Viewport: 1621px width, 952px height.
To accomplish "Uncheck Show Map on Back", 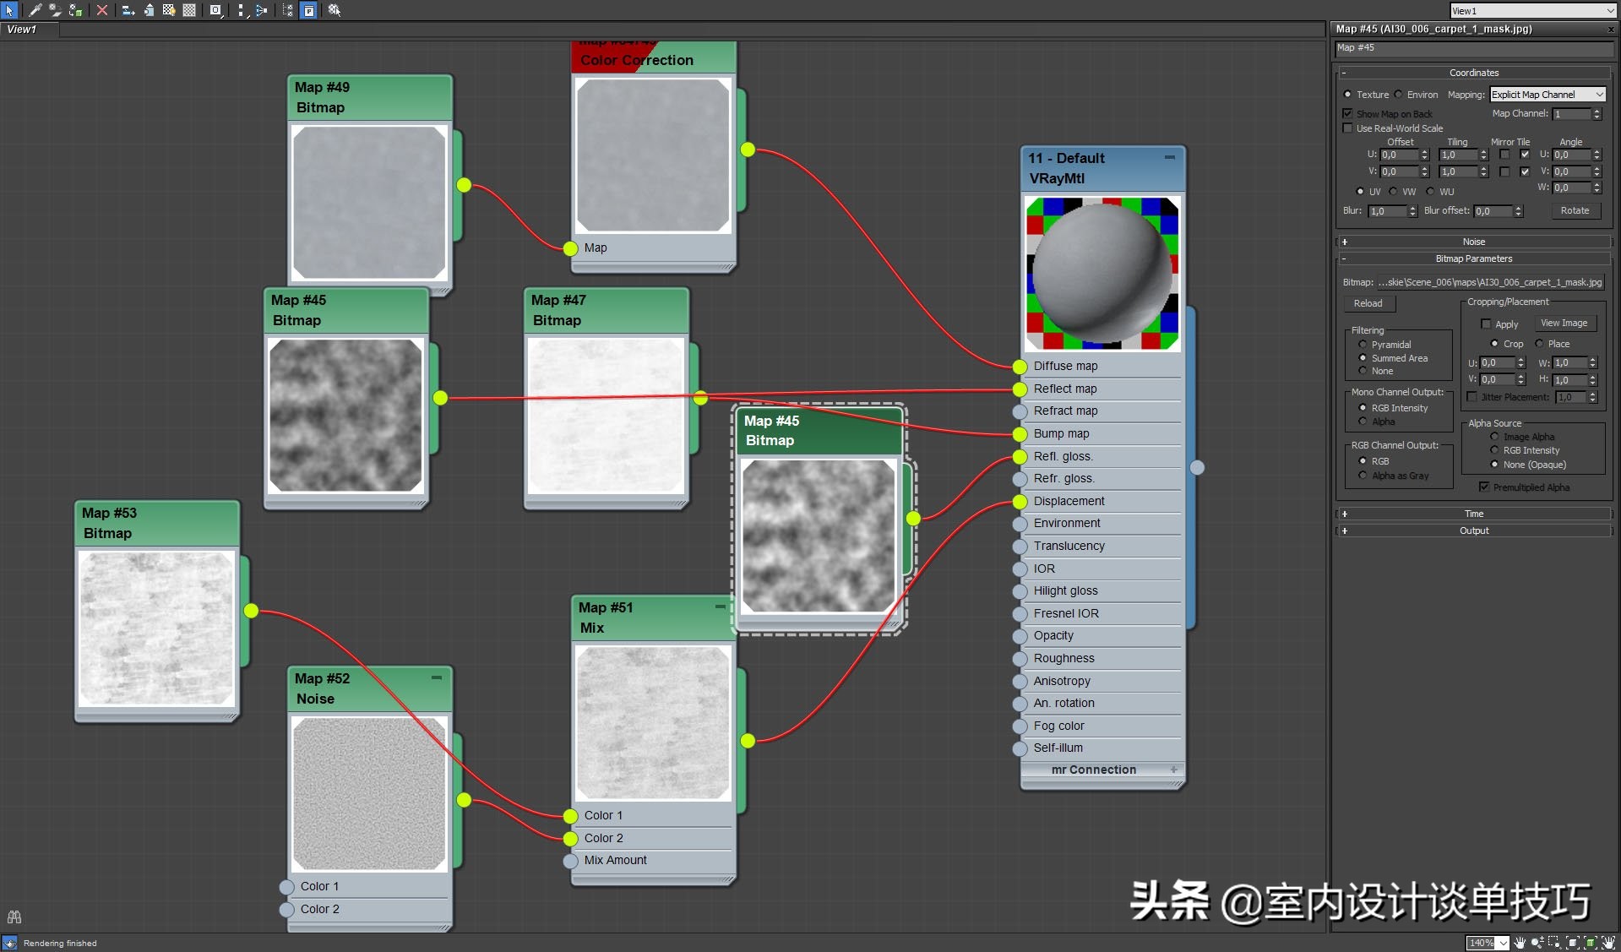I will (1348, 113).
